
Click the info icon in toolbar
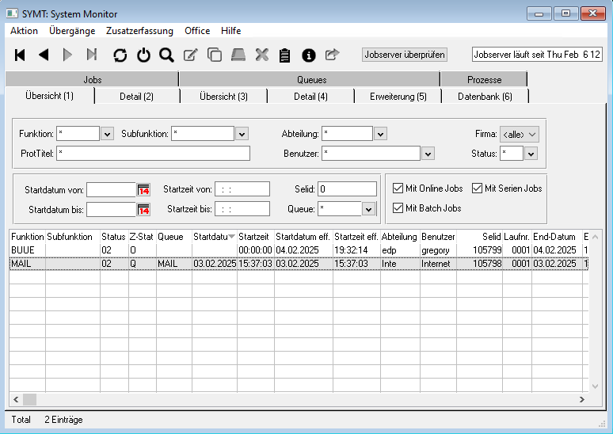tap(309, 55)
